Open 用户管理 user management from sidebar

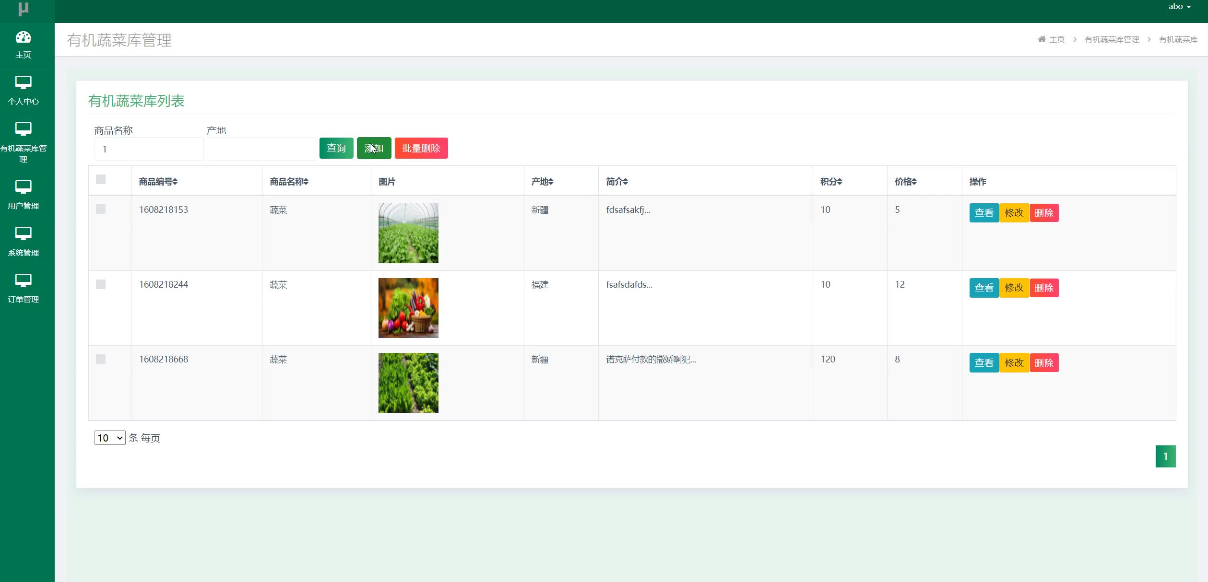(23, 194)
